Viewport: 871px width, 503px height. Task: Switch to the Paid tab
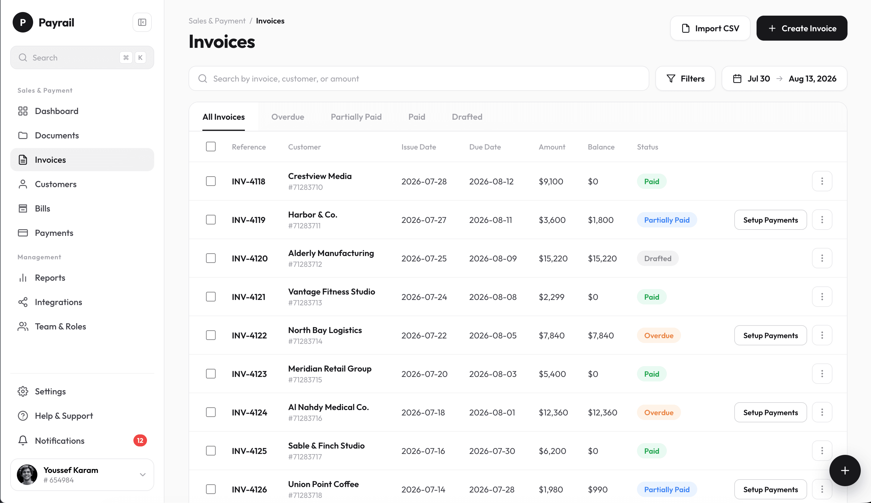[x=417, y=117]
